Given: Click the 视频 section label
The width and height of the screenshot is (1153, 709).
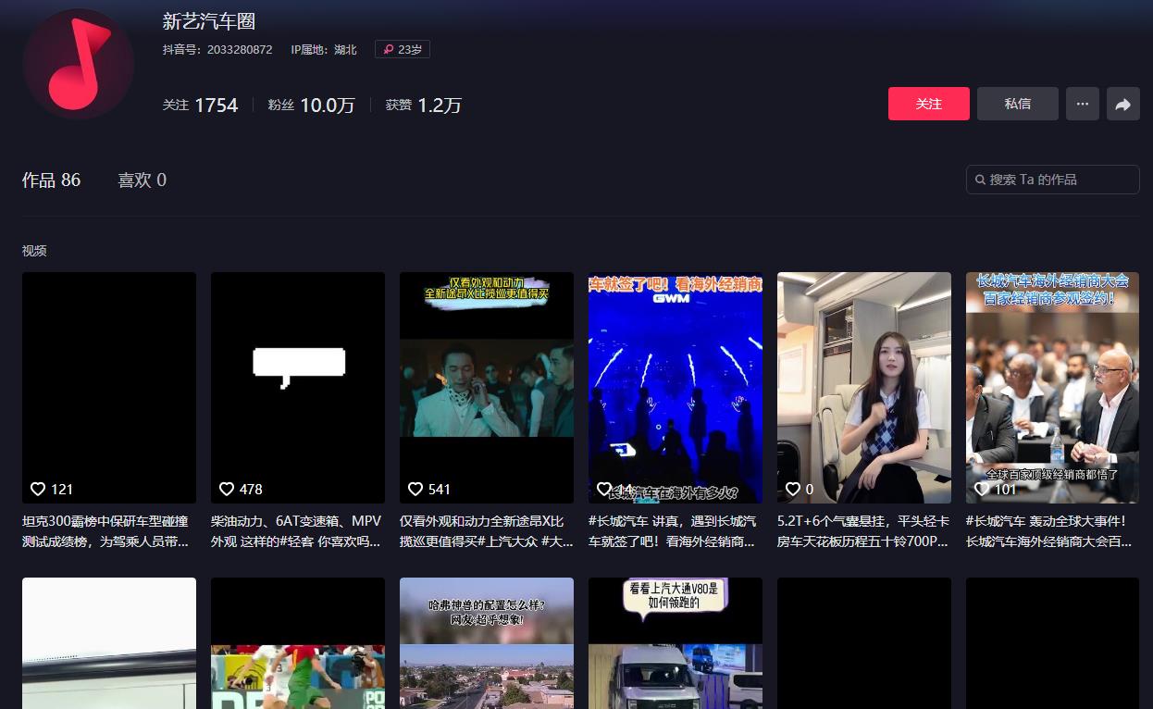Looking at the screenshot, I should (x=34, y=251).
